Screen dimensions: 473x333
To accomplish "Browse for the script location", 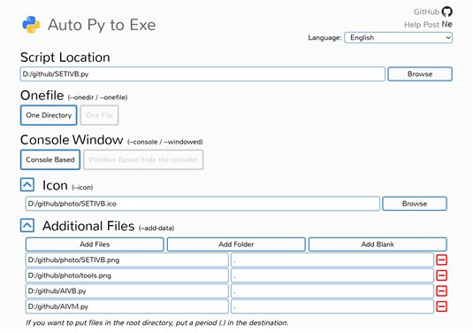I will tap(420, 74).
